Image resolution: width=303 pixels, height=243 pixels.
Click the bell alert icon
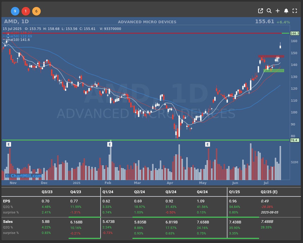(286, 11)
